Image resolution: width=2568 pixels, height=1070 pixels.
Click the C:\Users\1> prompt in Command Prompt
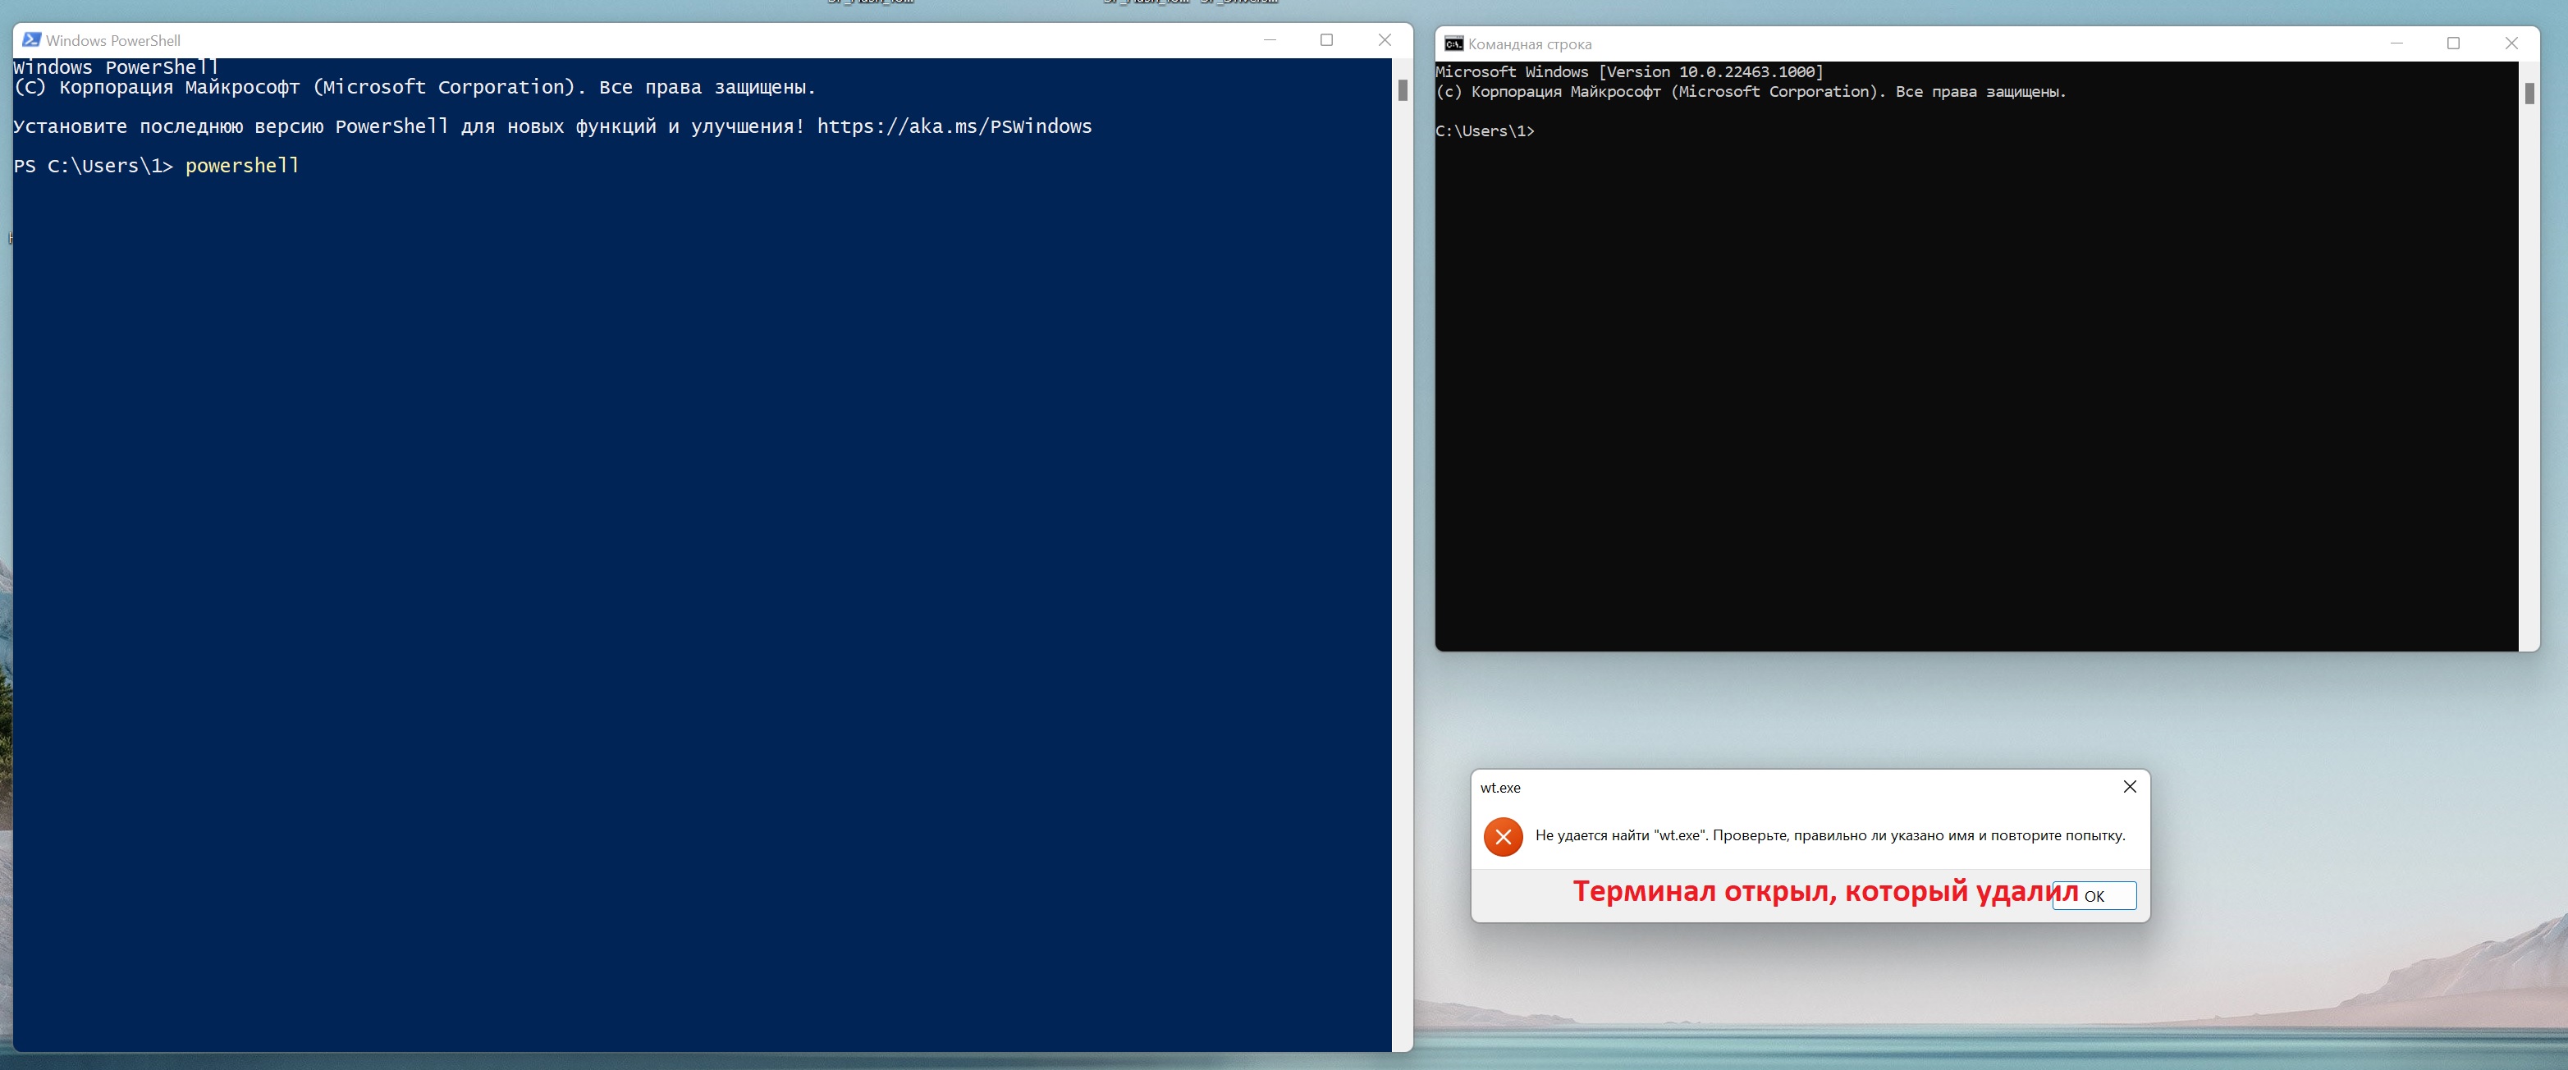pos(1485,131)
